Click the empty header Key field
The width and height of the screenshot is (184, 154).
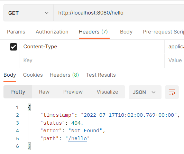tap(92, 60)
